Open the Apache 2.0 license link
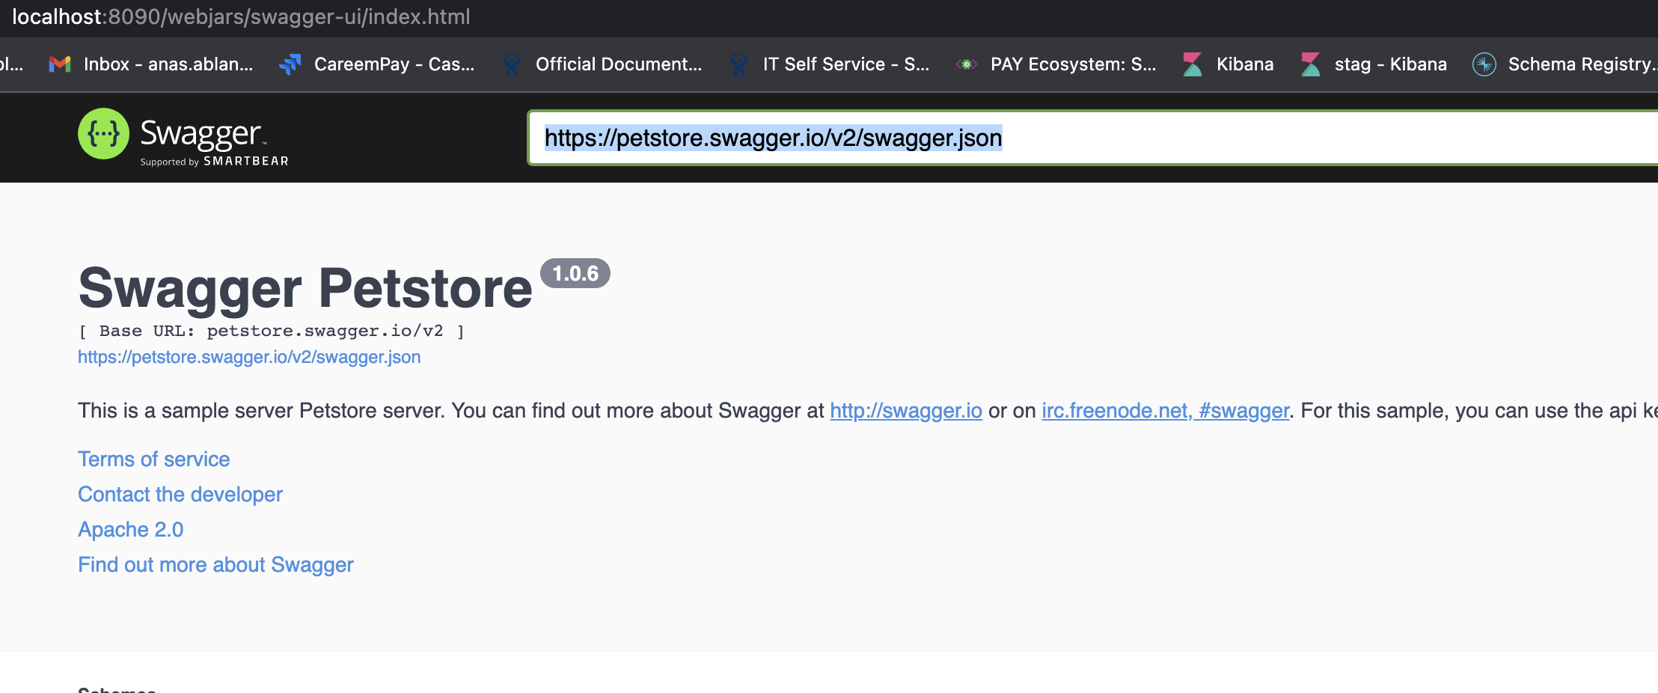1658x693 pixels. coord(130,529)
